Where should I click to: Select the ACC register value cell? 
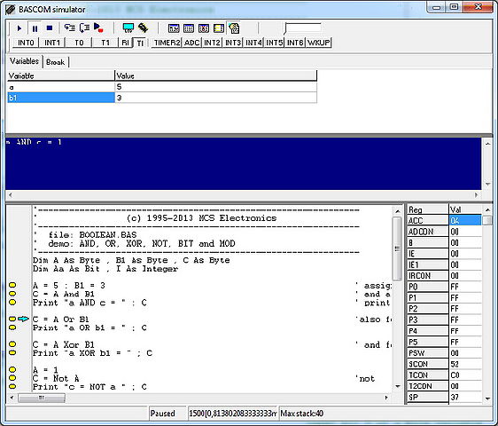coord(465,220)
